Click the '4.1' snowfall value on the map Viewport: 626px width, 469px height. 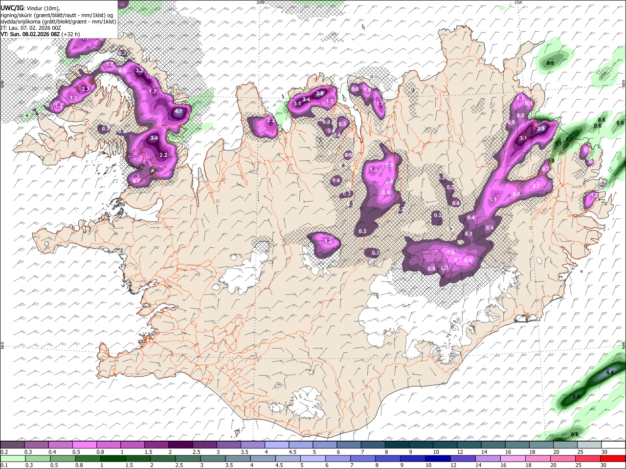179,111
